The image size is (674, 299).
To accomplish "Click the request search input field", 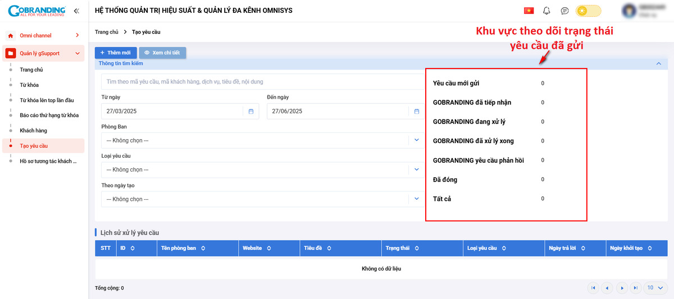I will pos(261,82).
